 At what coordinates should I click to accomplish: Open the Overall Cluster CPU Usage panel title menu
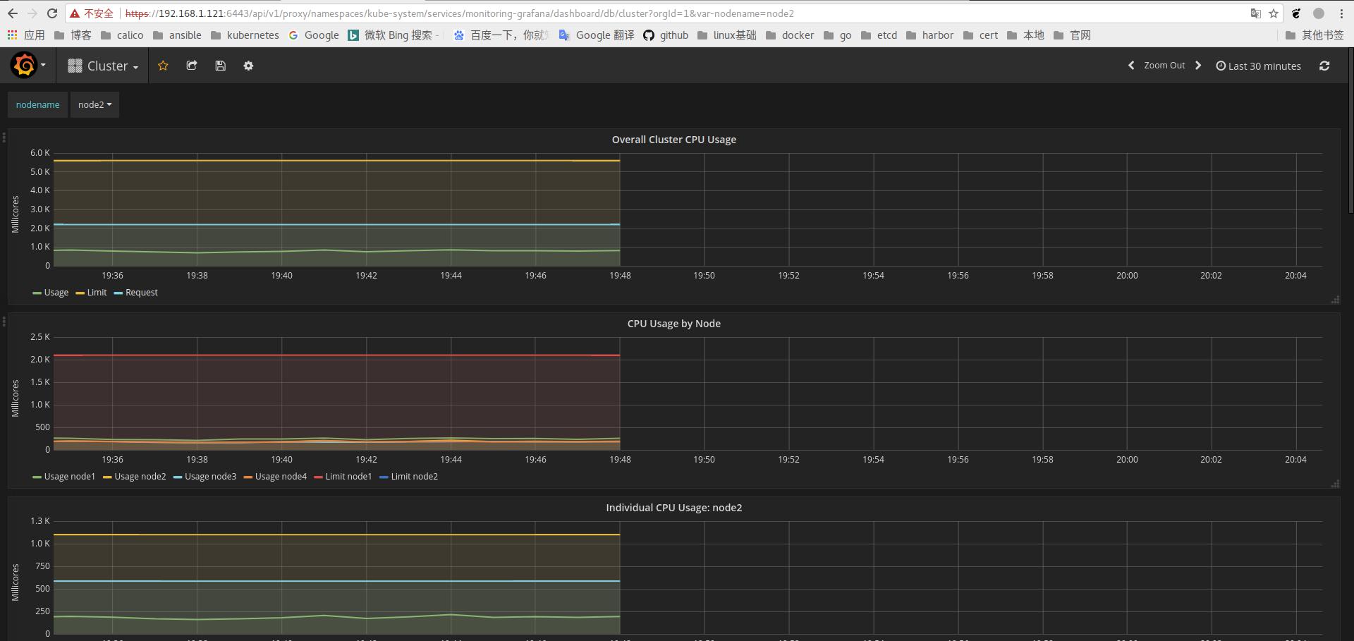point(673,140)
